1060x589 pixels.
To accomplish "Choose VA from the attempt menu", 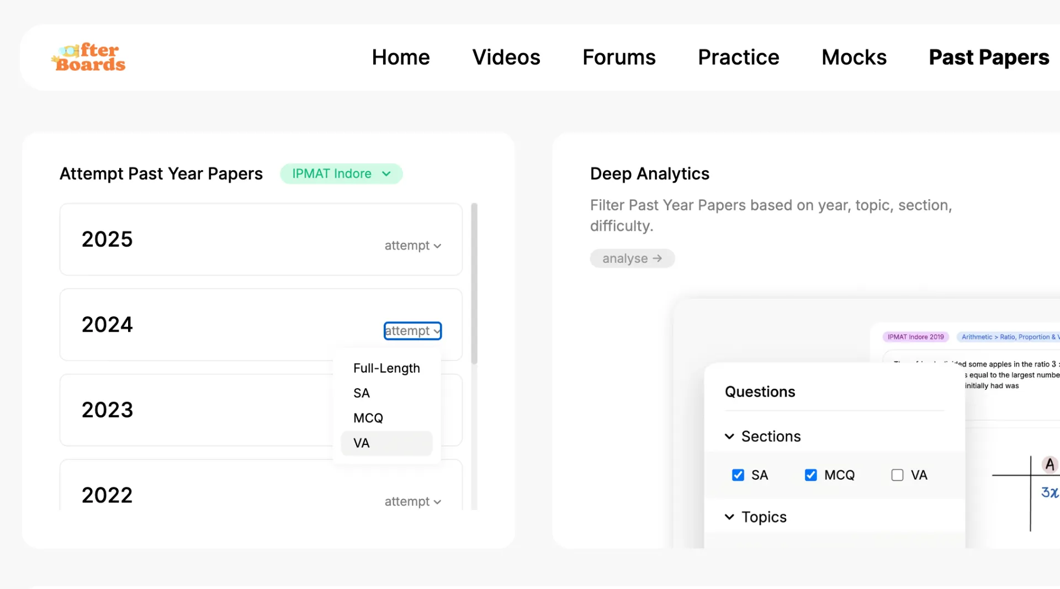I will (x=386, y=443).
